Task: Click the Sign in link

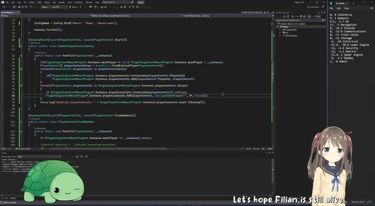Action: [x=297, y=2]
